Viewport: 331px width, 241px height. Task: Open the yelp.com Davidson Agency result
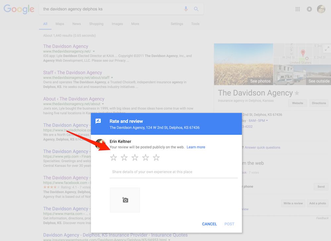[x=67, y=151]
